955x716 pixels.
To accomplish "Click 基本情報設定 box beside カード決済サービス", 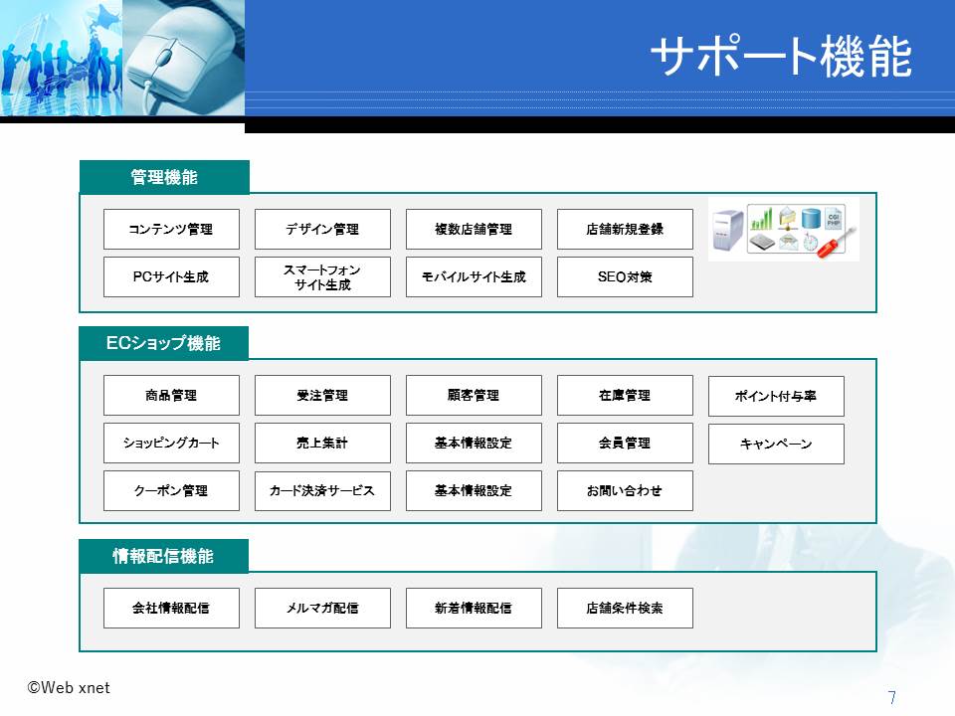I will [474, 490].
